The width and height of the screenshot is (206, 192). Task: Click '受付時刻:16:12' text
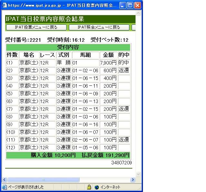coord(66,40)
